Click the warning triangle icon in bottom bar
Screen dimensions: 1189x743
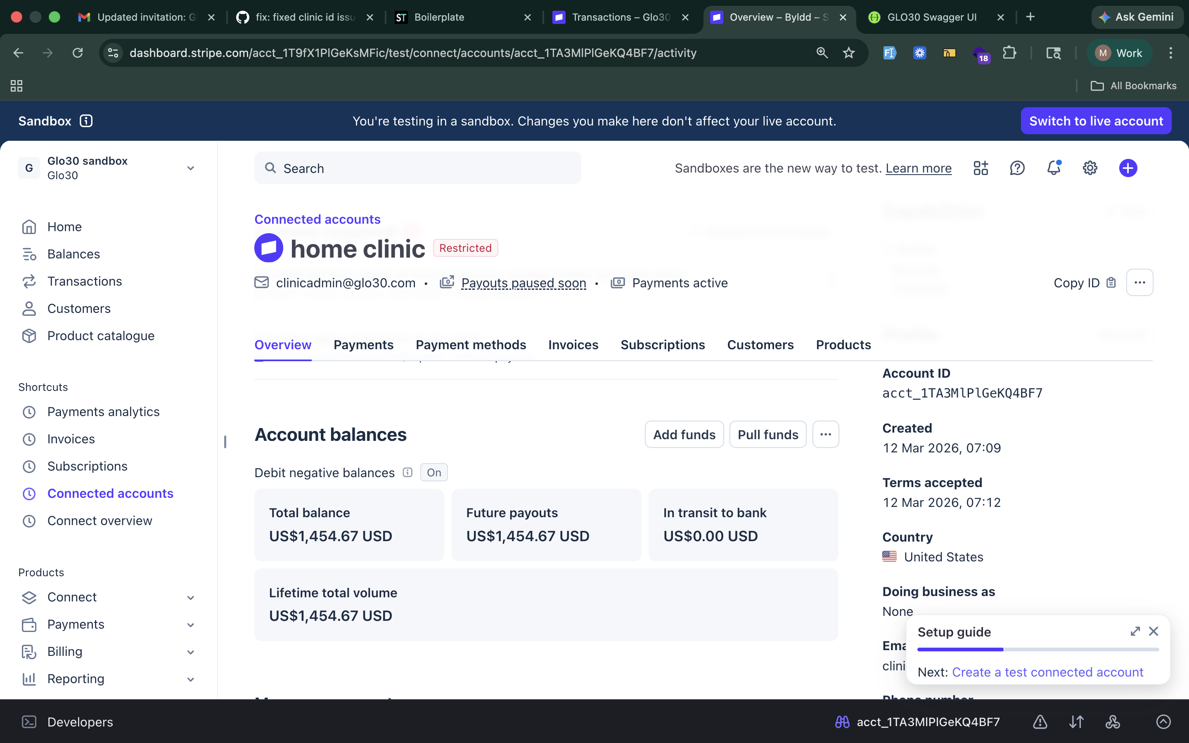1040,722
